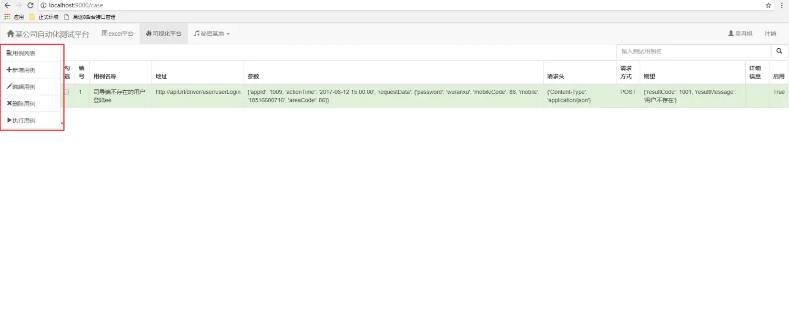789x329 pixels.
Task: Switch to the excel平台 tab
Action: (117, 34)
